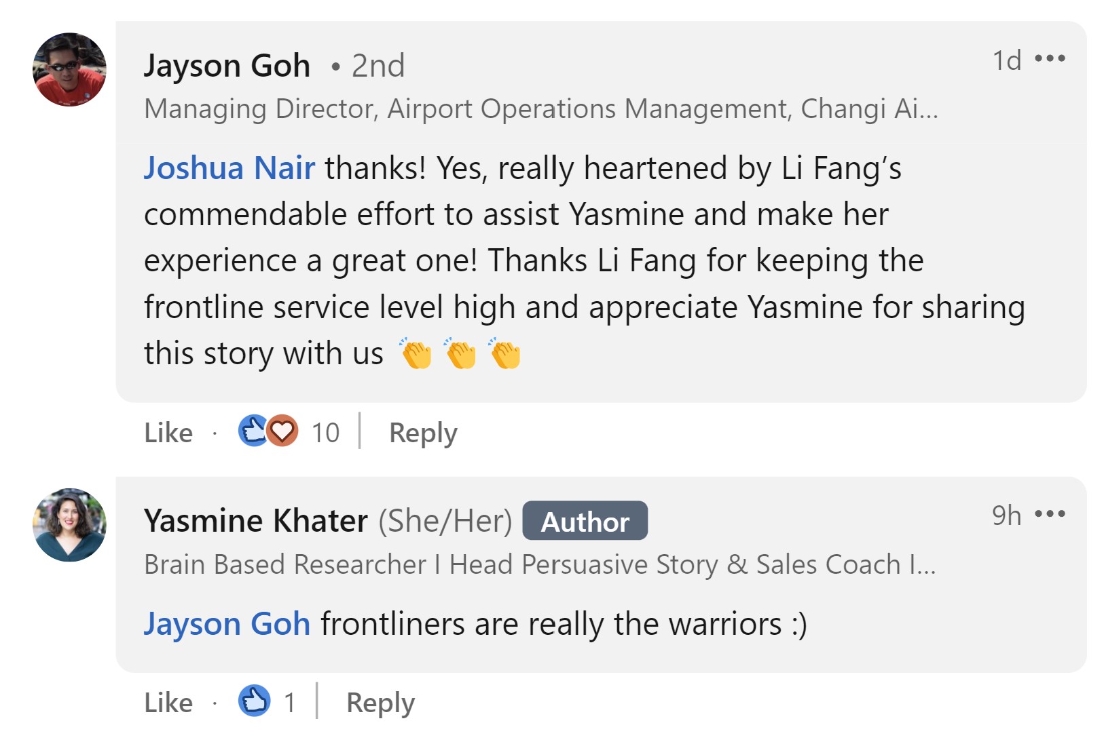Reply to Yasmine Khater's comment
This screenshot has height=742, width=1104.
click(380, 703)
